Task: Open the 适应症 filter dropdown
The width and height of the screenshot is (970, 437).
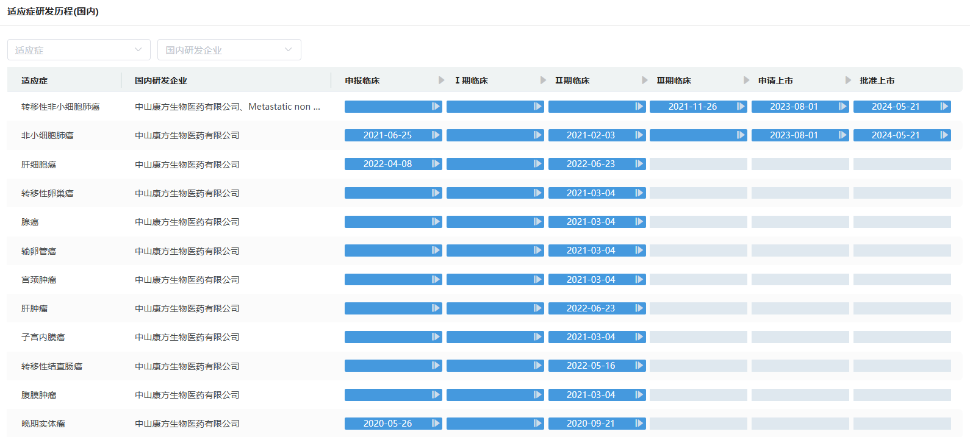Action: point(78,50)
